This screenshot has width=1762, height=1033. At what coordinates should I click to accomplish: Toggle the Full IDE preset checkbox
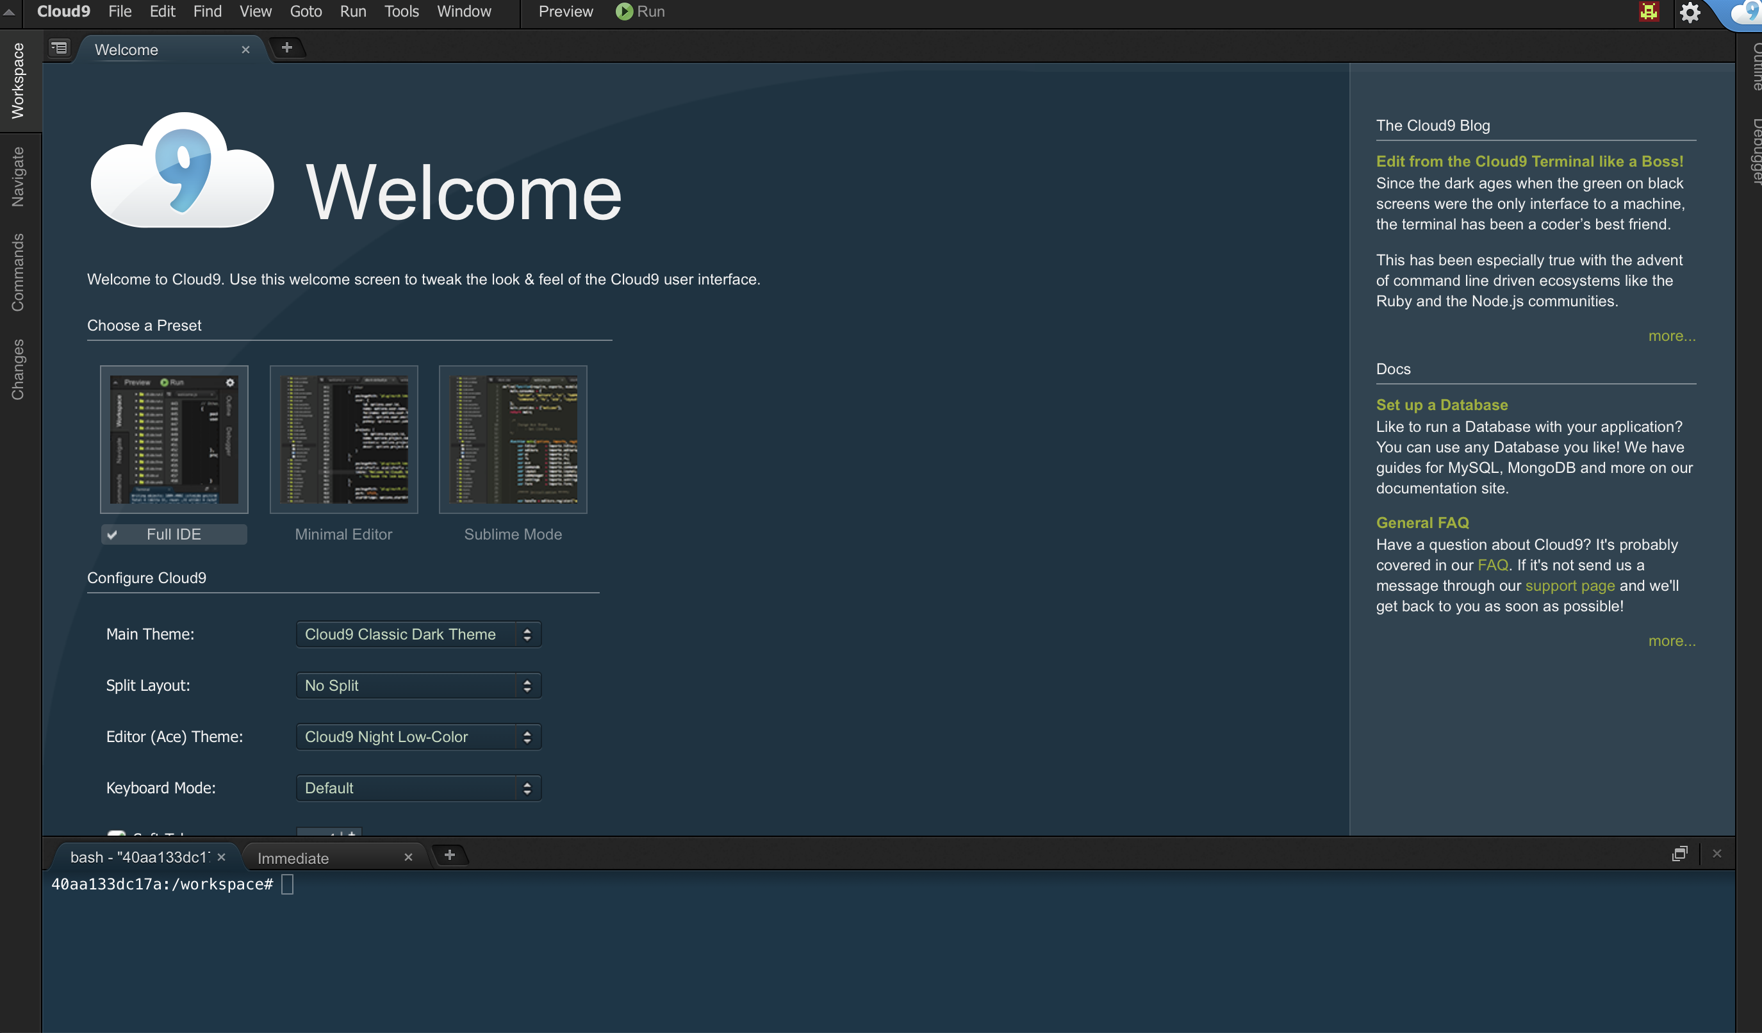(x=114, y=534)
